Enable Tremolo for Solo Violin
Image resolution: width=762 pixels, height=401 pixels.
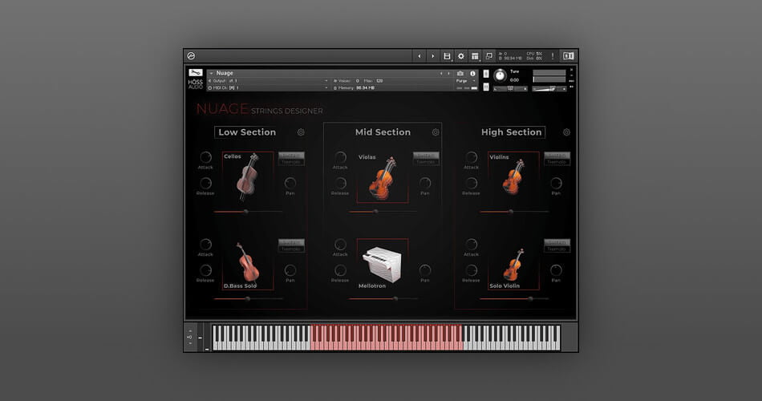[x=557, y=249]
